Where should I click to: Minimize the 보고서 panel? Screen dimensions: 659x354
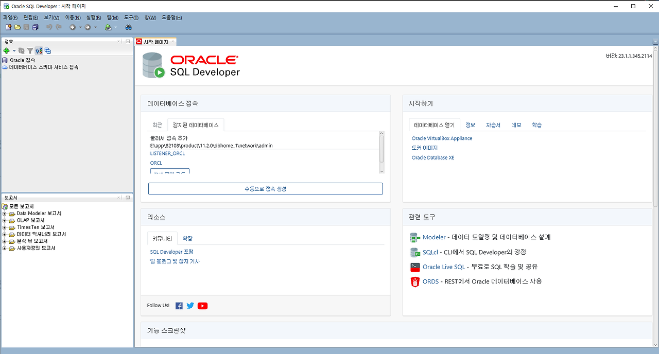pyautogui.click(x=128, y=198)
